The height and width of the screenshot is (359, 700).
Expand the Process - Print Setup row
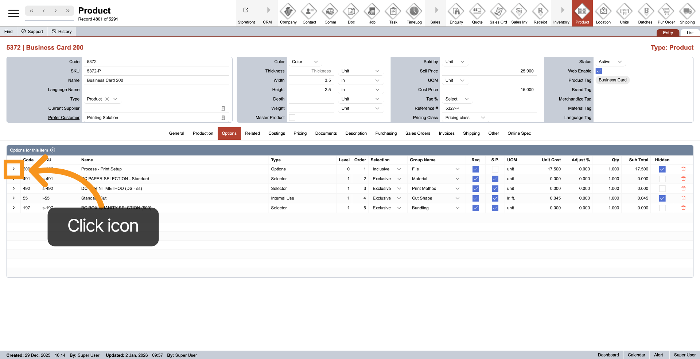(x=14, y=169)
